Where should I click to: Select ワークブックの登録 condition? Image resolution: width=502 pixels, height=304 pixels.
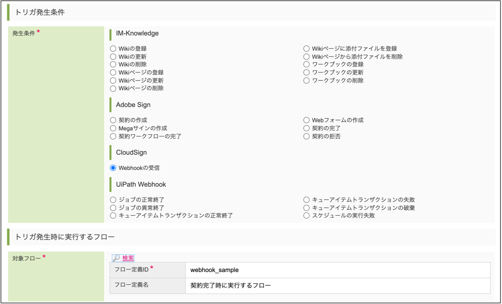click(306, 64)
